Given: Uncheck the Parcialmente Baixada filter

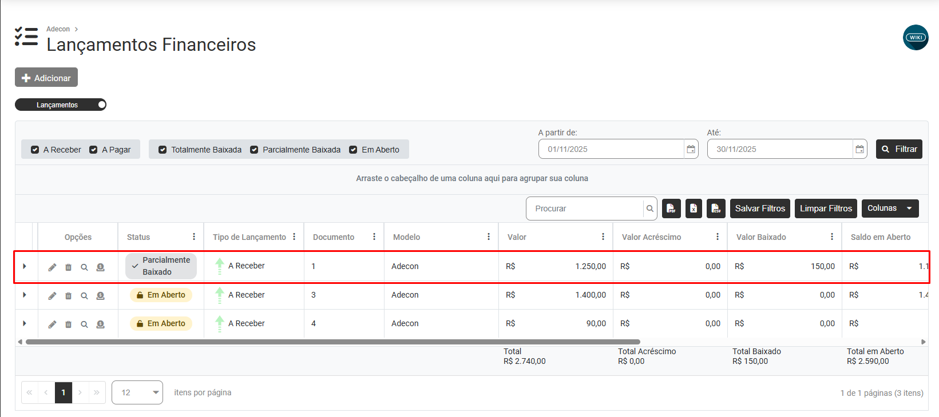Looking at the screenshot, I should (x=254, y=150).
